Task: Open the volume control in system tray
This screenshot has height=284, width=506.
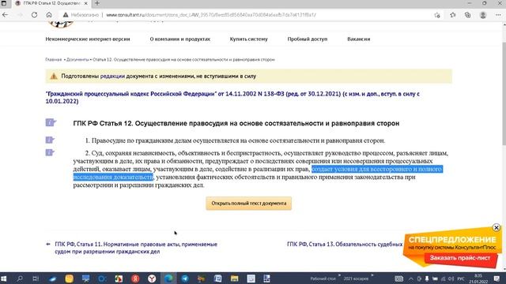Action: (451, 278)
